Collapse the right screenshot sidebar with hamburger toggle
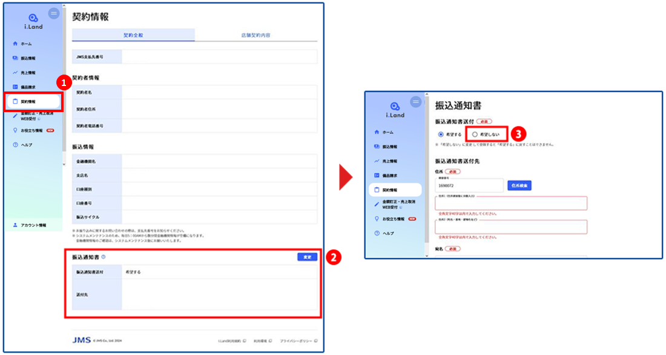 pos(415,102)
